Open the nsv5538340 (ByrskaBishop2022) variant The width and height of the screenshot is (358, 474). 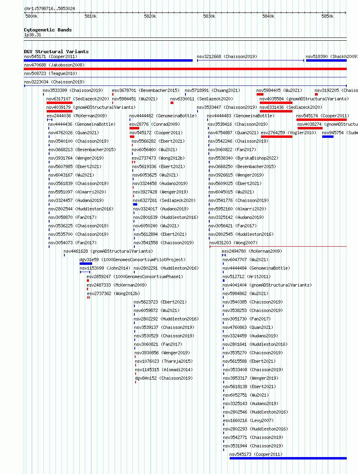tap(243, 158)
